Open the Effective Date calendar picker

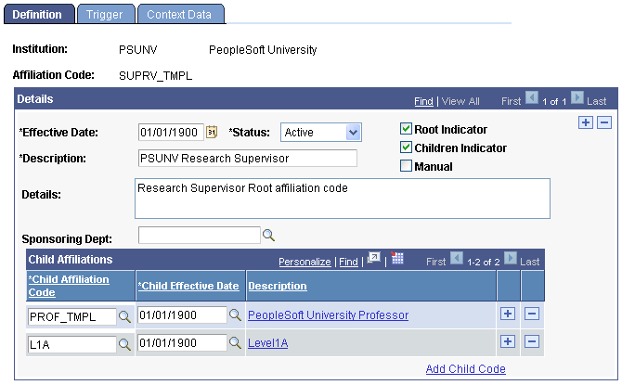coord(212,132)
